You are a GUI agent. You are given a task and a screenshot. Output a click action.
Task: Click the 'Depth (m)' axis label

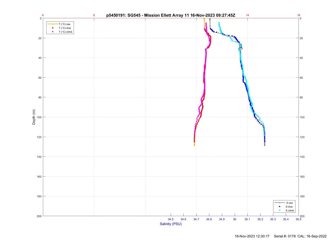coord(34,117)
